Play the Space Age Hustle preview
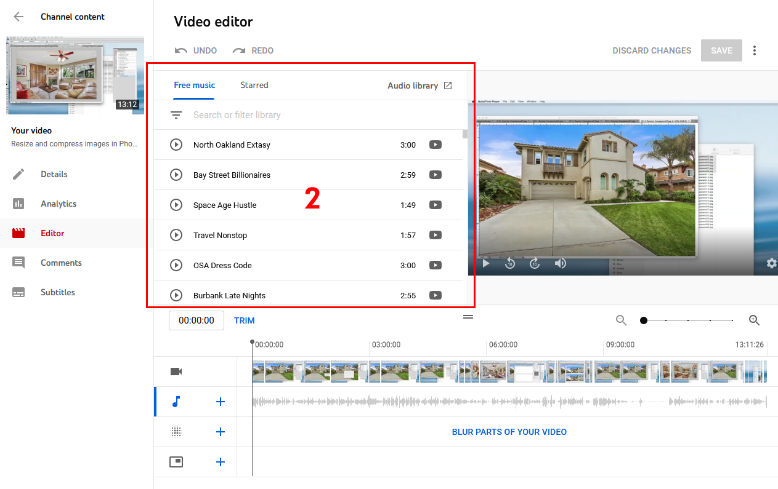This screenshot has width=778, height=489. [176, 205]
